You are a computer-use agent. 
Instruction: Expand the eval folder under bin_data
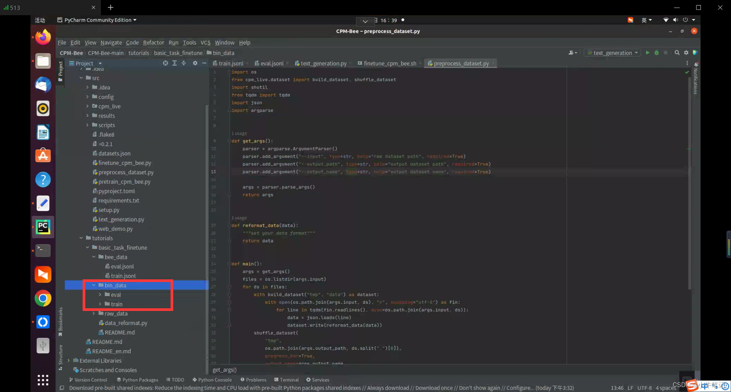coord(100,295)
